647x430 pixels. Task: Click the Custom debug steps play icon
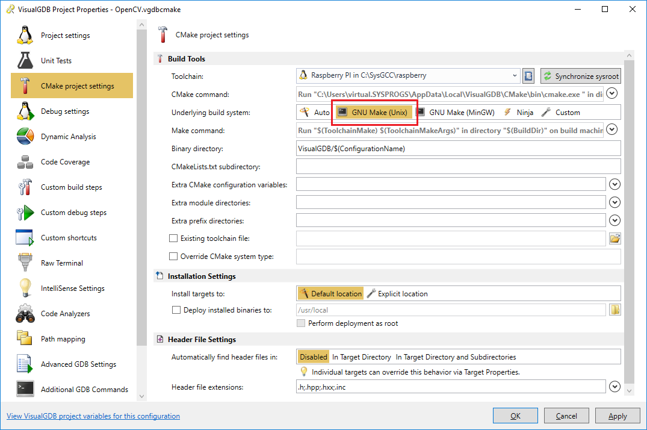(25, 213)
